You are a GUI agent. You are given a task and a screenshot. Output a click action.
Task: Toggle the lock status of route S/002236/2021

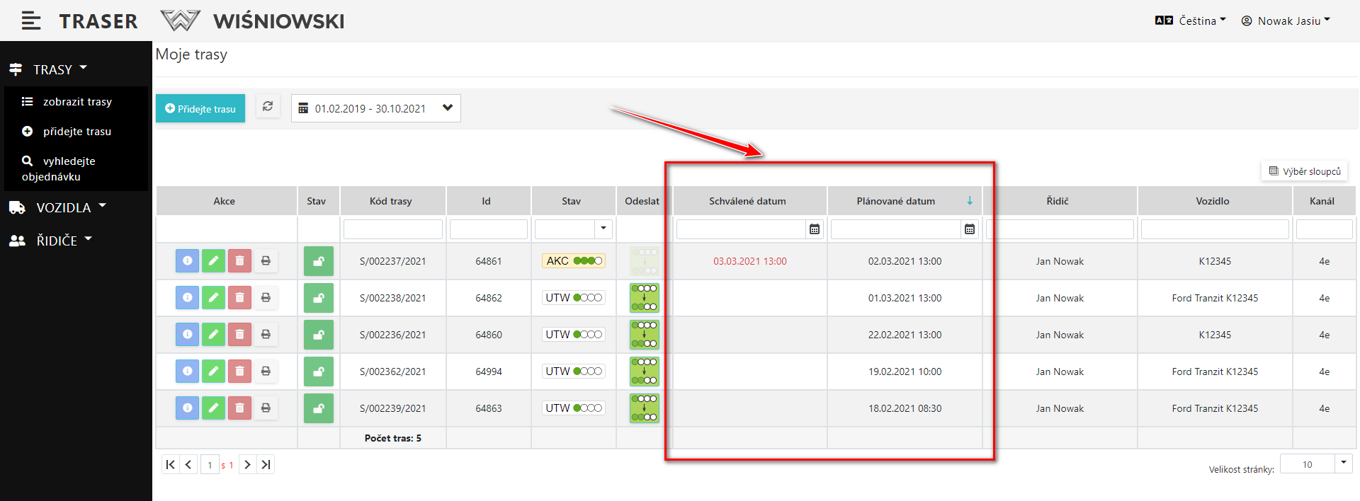coord(319,335)
